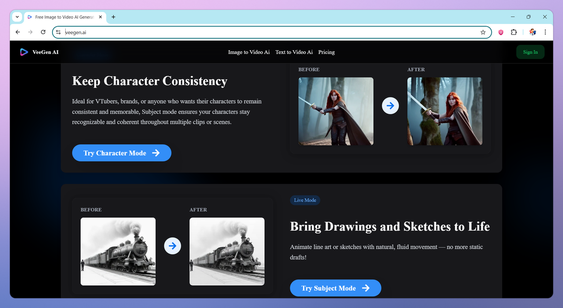Restore down the browser window

pyautogui.click(x=528, y=17)
